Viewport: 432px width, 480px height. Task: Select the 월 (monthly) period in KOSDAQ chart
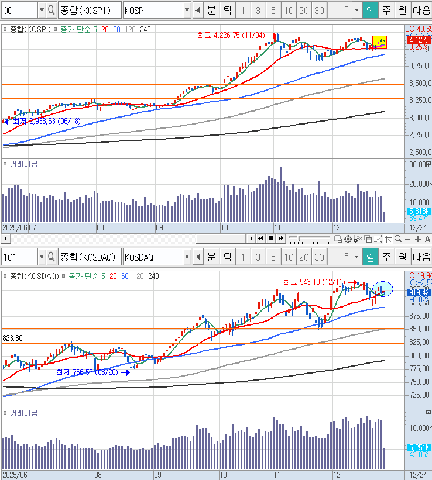point(403,257)
